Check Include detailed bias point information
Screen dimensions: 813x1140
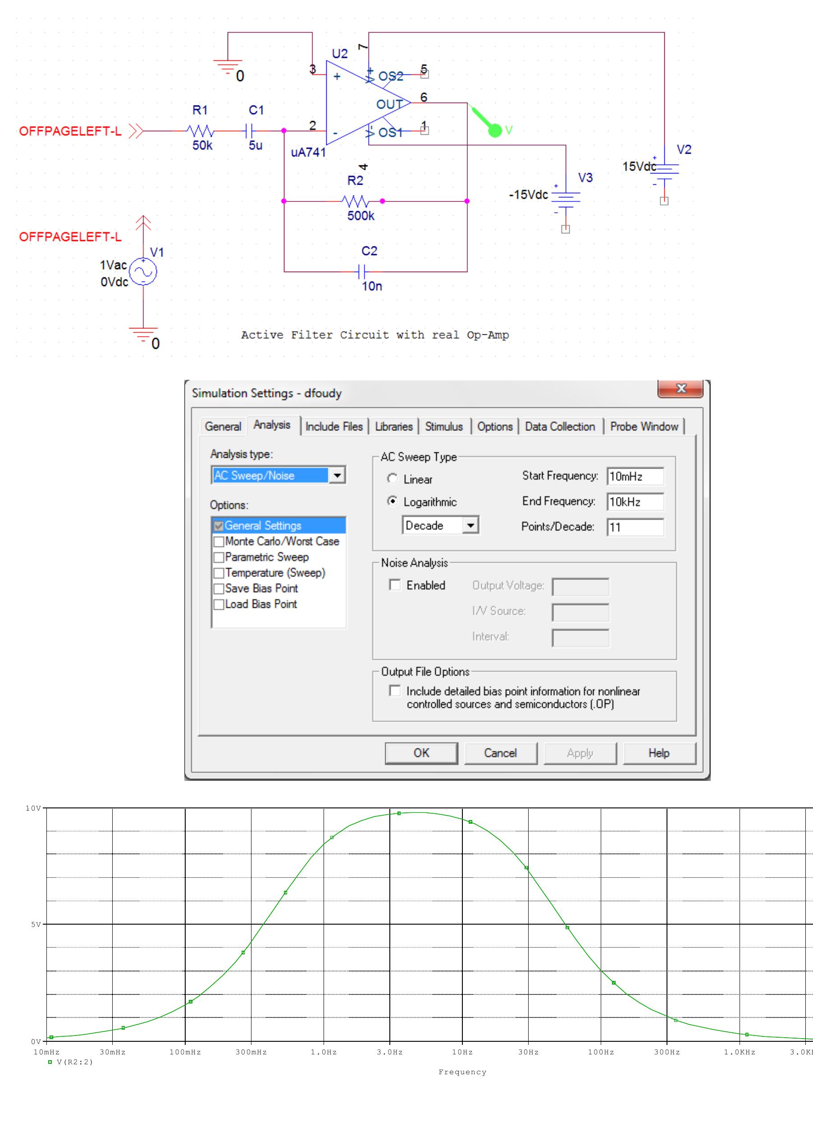click(x=395, y=691)
